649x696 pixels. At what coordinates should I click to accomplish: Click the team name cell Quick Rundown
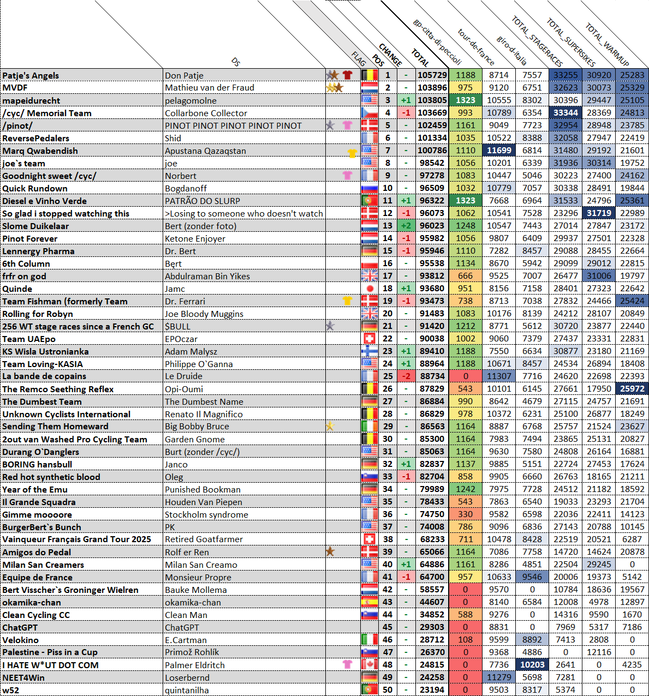(82, 188)
